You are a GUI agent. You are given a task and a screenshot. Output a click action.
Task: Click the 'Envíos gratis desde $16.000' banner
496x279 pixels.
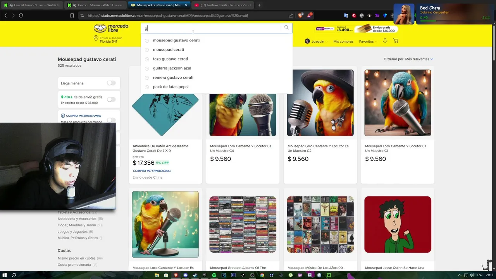[x=376, y=29]
